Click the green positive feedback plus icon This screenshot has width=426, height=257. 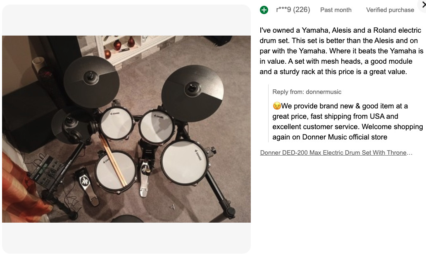click(264, 10)
